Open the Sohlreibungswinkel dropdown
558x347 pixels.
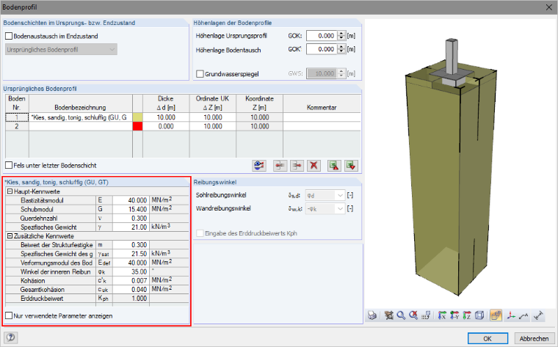pyautogui.click(x=340, y=195)
